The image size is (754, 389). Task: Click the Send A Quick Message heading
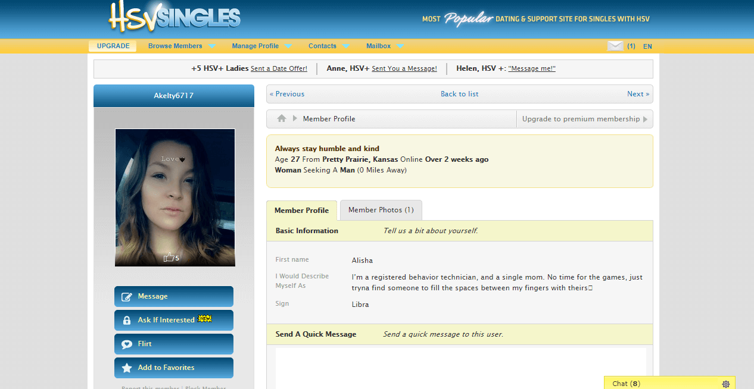[x=316, y=334]
